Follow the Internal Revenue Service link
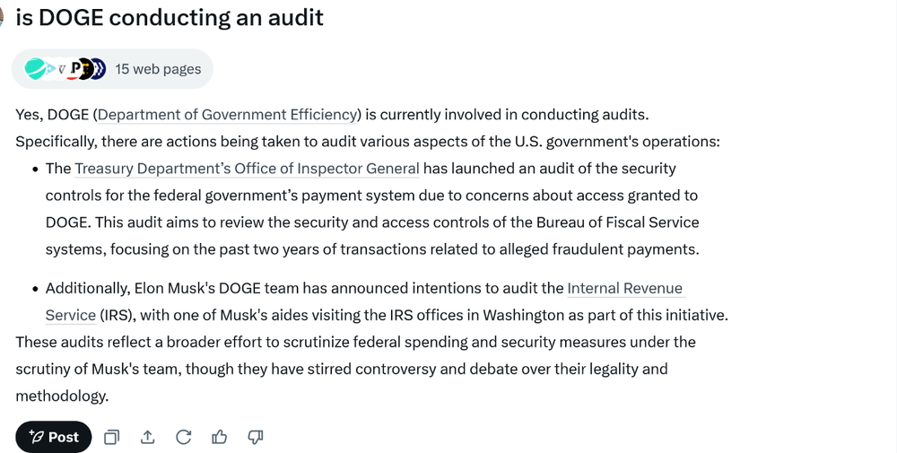This screenshot has height=453, width=897. click(x=624, y=289)
